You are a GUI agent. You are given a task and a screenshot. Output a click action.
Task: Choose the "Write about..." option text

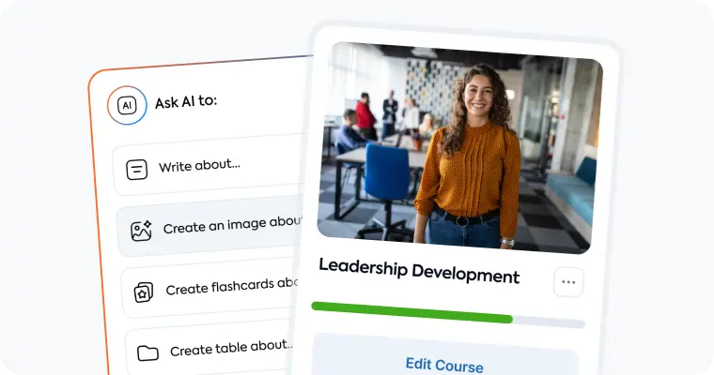point(199,166)
